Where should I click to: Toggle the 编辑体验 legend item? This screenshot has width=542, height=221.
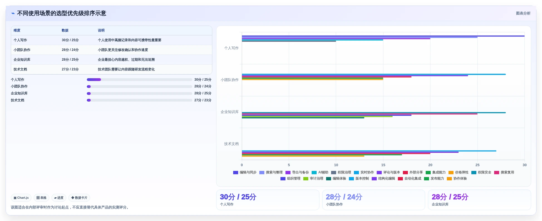pos(336,179)
